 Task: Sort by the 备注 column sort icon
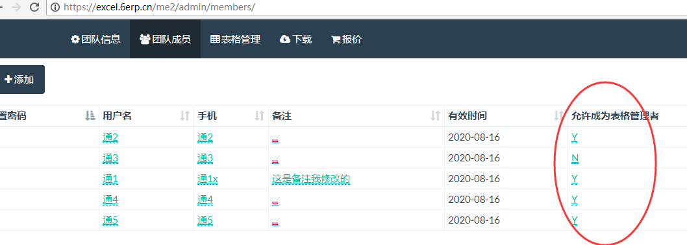(436, 116)
